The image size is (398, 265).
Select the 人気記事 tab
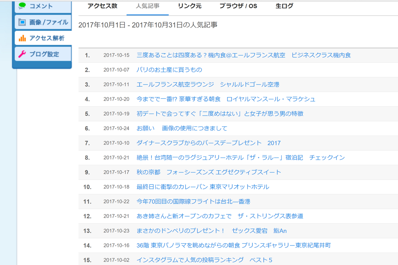(x=148, y=6)
